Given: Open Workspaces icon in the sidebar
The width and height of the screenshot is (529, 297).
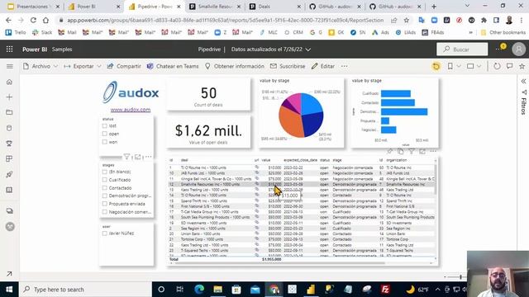Looking at the screenshot, I should pos(9,211).
